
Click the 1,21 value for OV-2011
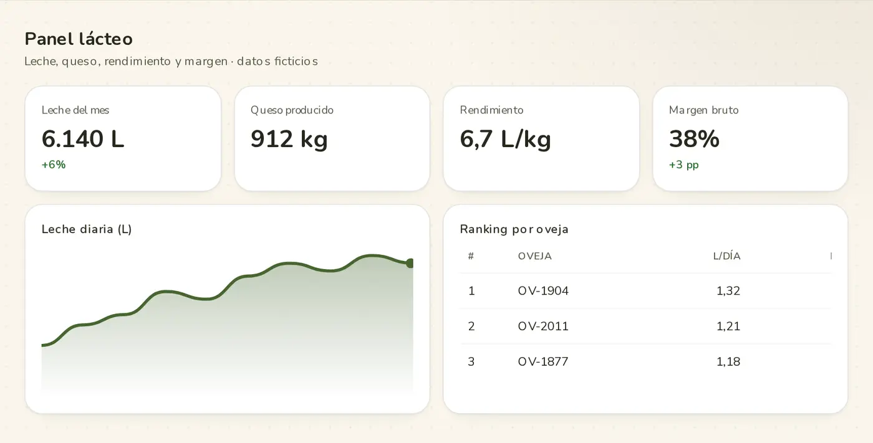(x=728, y=326)
